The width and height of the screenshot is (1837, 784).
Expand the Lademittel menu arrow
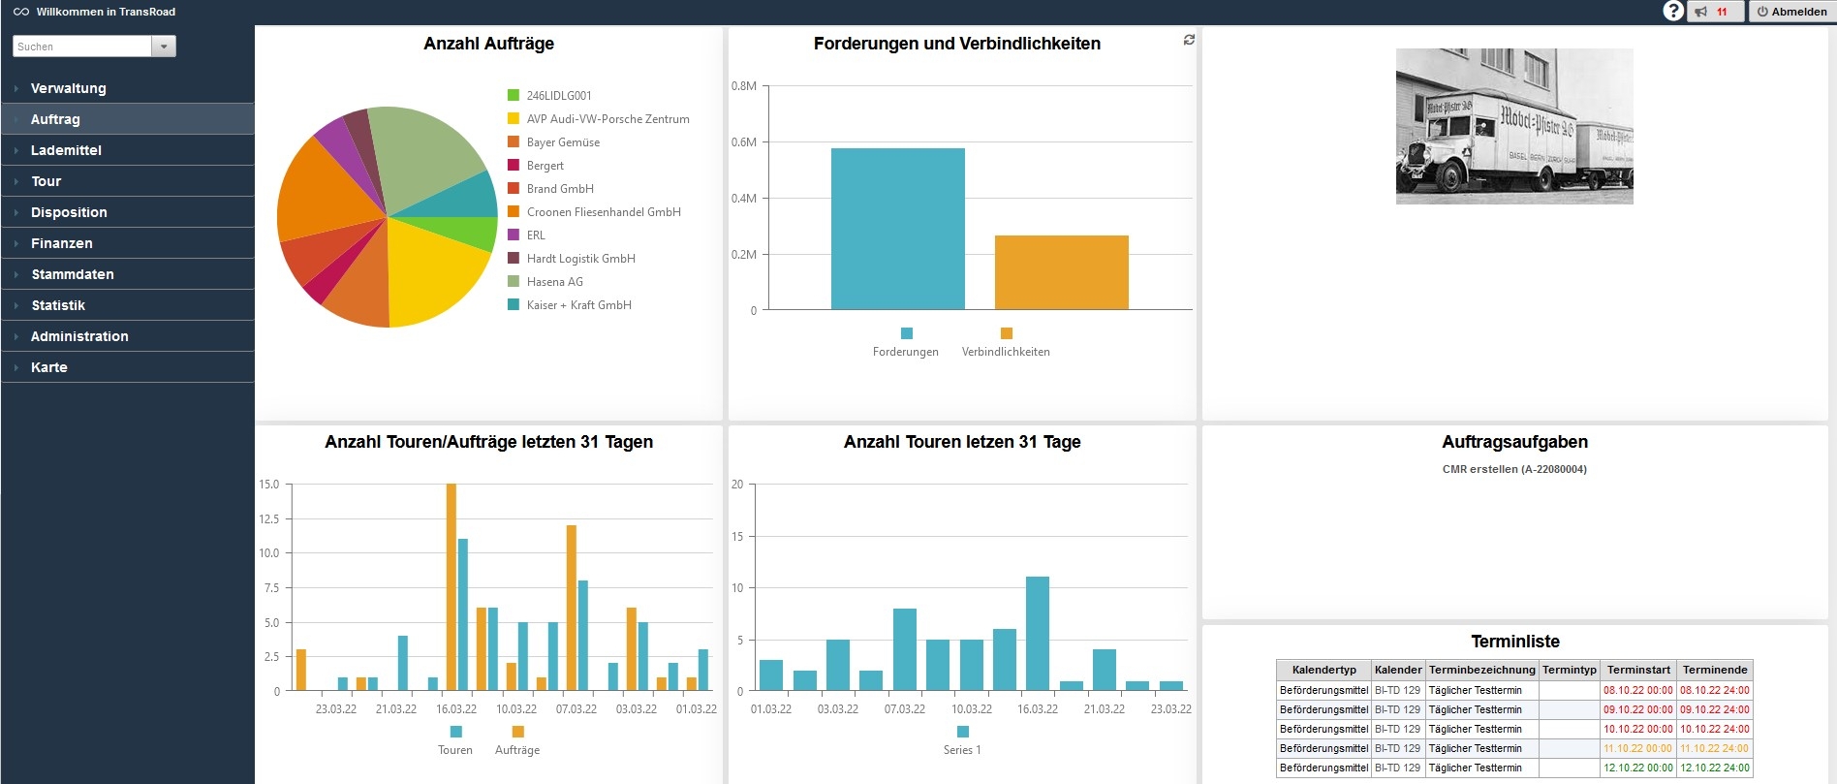(16, 150)
